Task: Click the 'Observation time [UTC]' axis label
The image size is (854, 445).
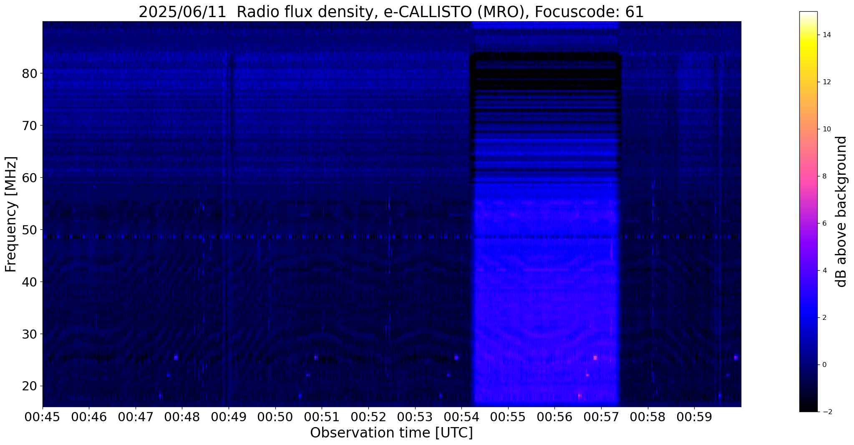Action: pyautogui.click(x=391, y=433)
